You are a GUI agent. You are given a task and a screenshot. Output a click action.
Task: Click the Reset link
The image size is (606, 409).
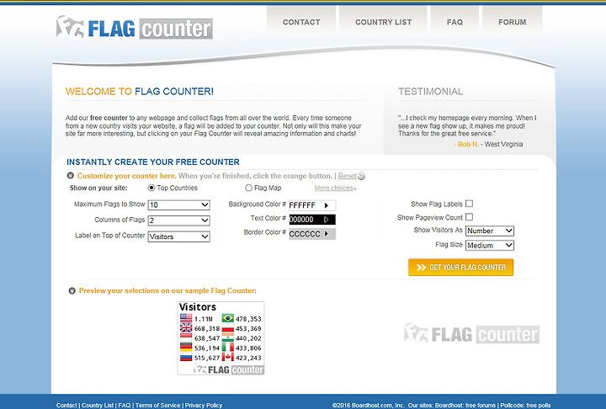point(347,176)
